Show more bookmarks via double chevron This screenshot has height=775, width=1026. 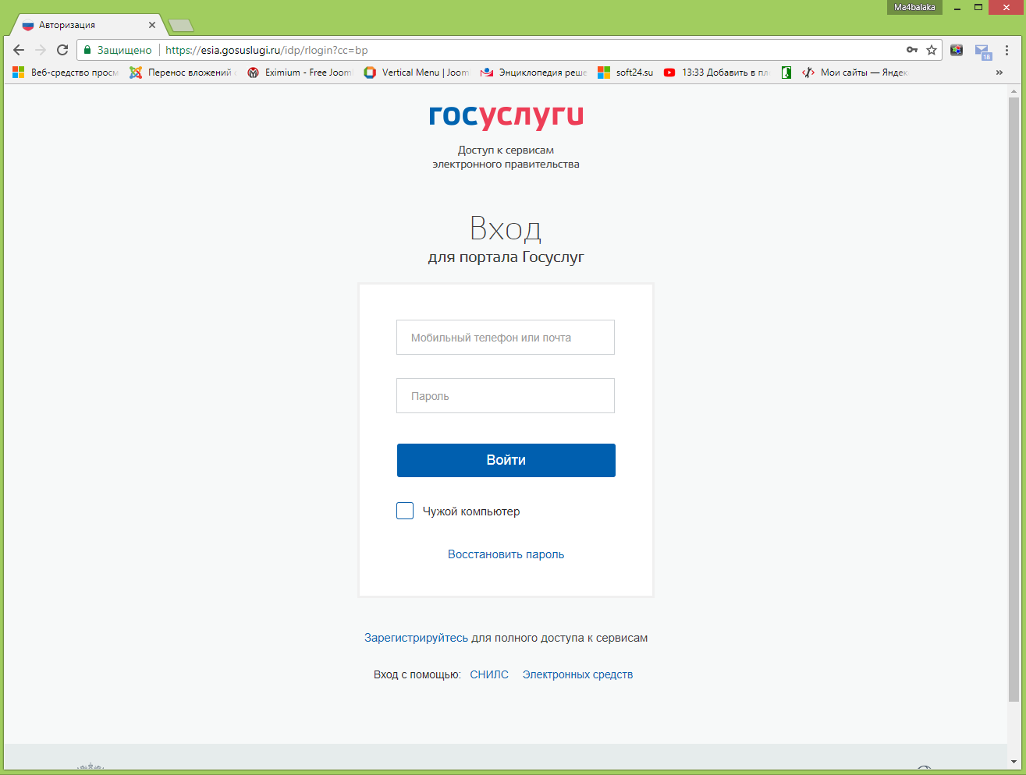[x=999, y=73]
